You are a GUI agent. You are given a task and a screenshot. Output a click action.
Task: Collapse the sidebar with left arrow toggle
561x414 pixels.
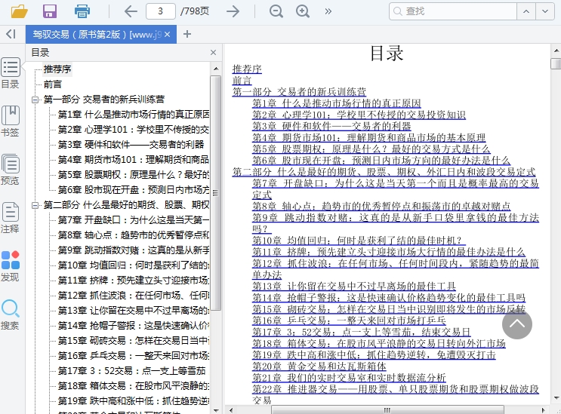point(11,34)
